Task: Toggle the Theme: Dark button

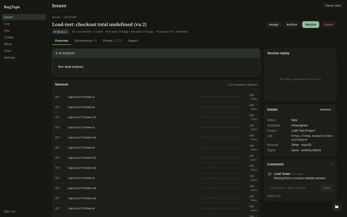Action: 333,5
